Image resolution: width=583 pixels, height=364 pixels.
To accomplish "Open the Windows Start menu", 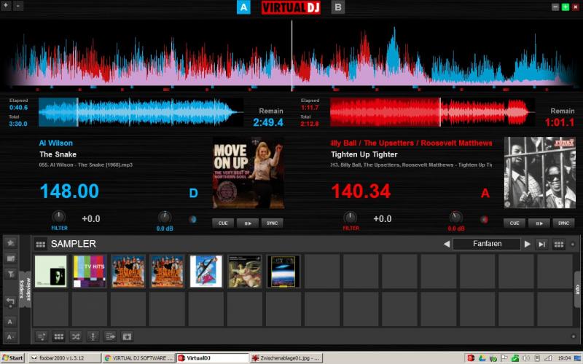I will 12,358.
